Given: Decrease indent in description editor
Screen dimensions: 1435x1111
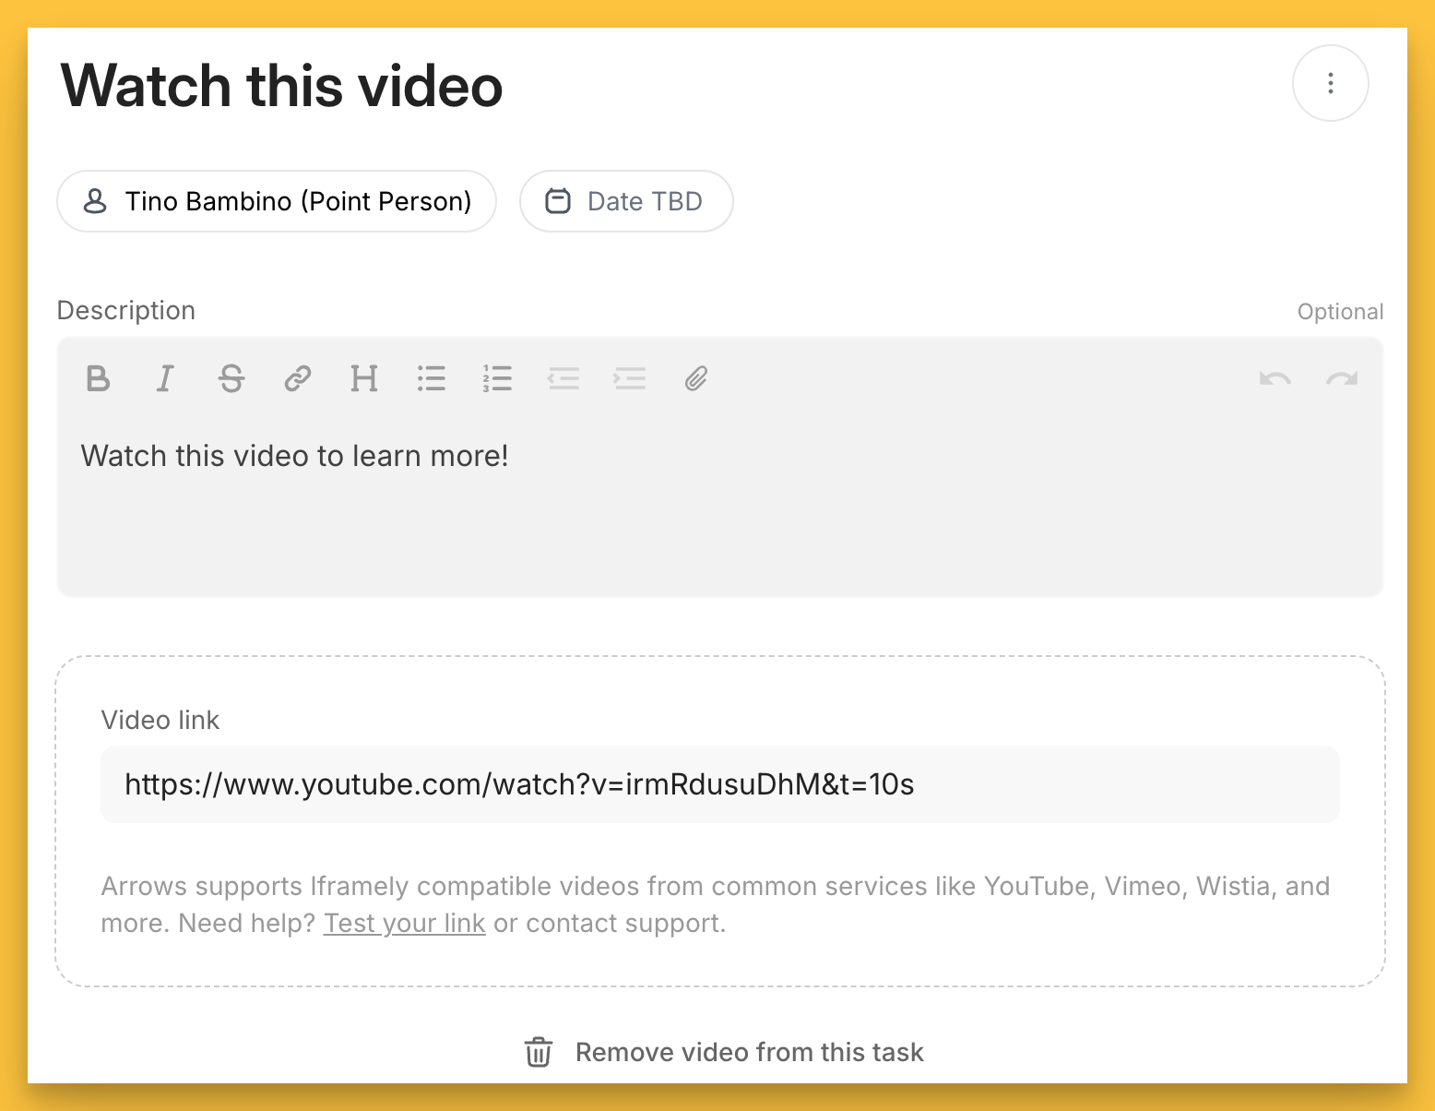Looking at the screenshot, I should click(x=563, y=379).
